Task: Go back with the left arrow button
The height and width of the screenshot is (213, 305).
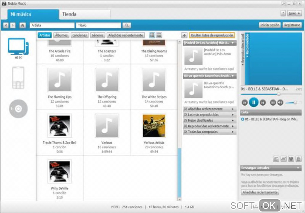Action: [6, 25]
